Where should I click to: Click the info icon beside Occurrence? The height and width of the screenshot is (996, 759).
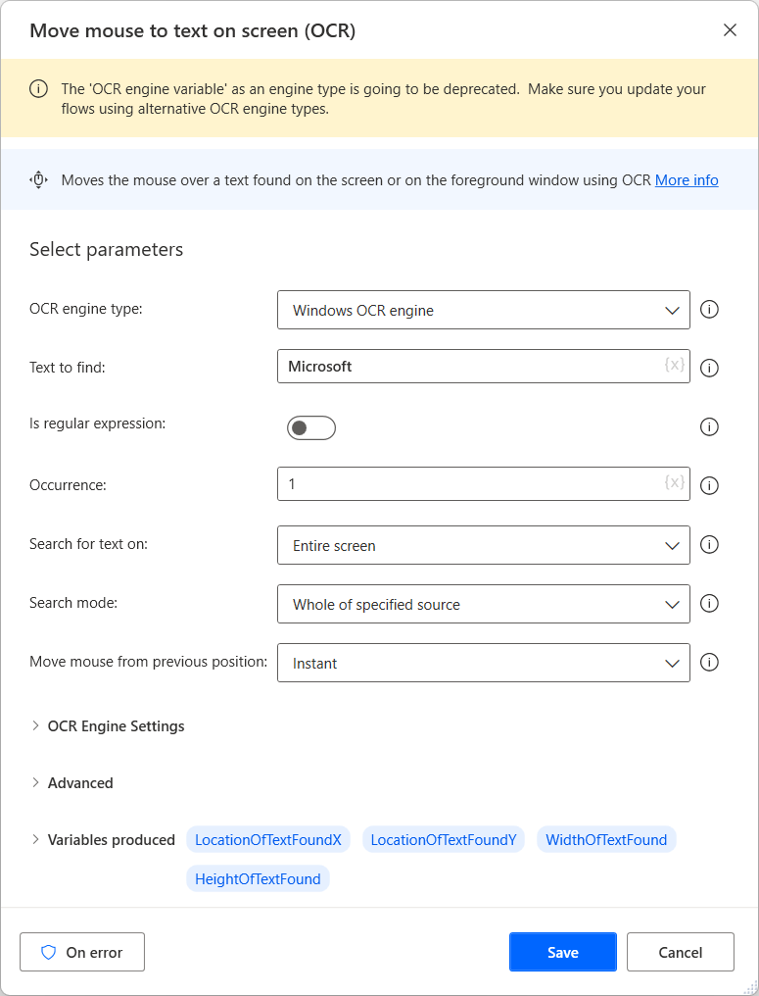709,484
